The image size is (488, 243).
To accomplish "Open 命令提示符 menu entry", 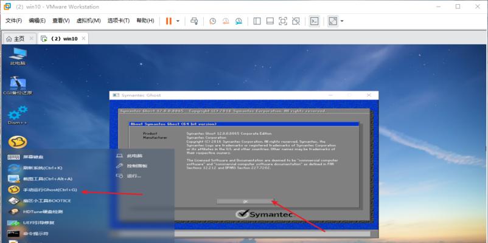I will point(28,234).
